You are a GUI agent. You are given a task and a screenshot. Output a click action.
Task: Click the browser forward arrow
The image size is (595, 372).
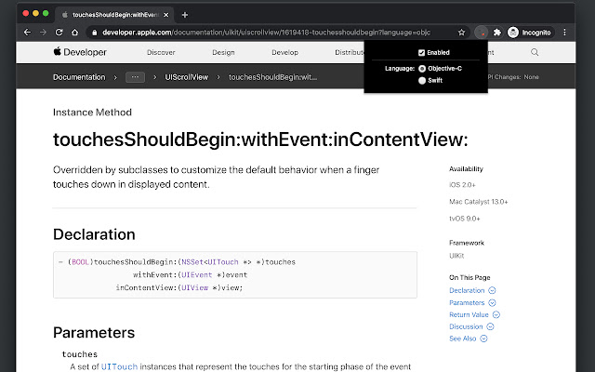pyautogui.click(x=43, y=33)
